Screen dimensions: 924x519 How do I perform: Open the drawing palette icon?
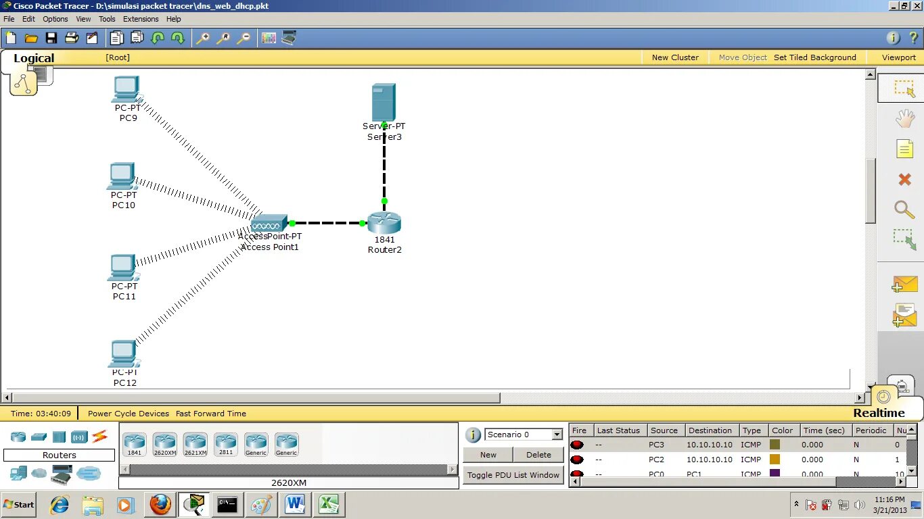click(x=269, y=38)
